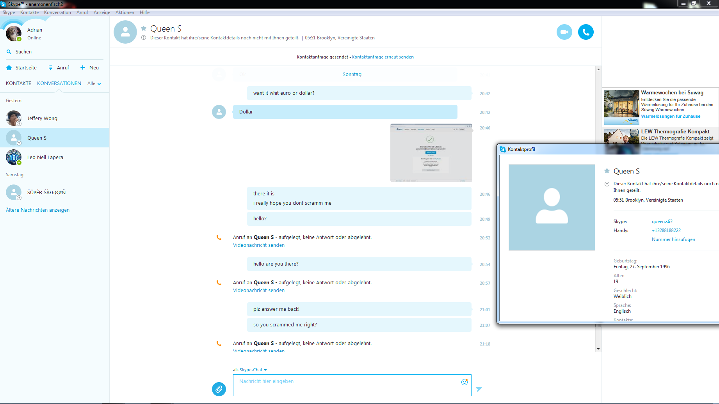The height and width of the screenshot is (404, 719).
Task: Select Jeffery Wong conversation
Action: pyautogui.click(x=55, y=118)
